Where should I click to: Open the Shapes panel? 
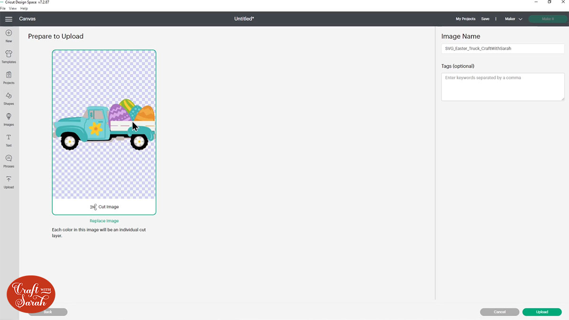[9, 98]
